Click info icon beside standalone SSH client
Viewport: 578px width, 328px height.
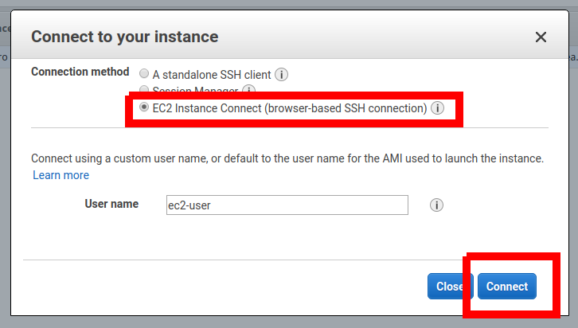point(281,74)
